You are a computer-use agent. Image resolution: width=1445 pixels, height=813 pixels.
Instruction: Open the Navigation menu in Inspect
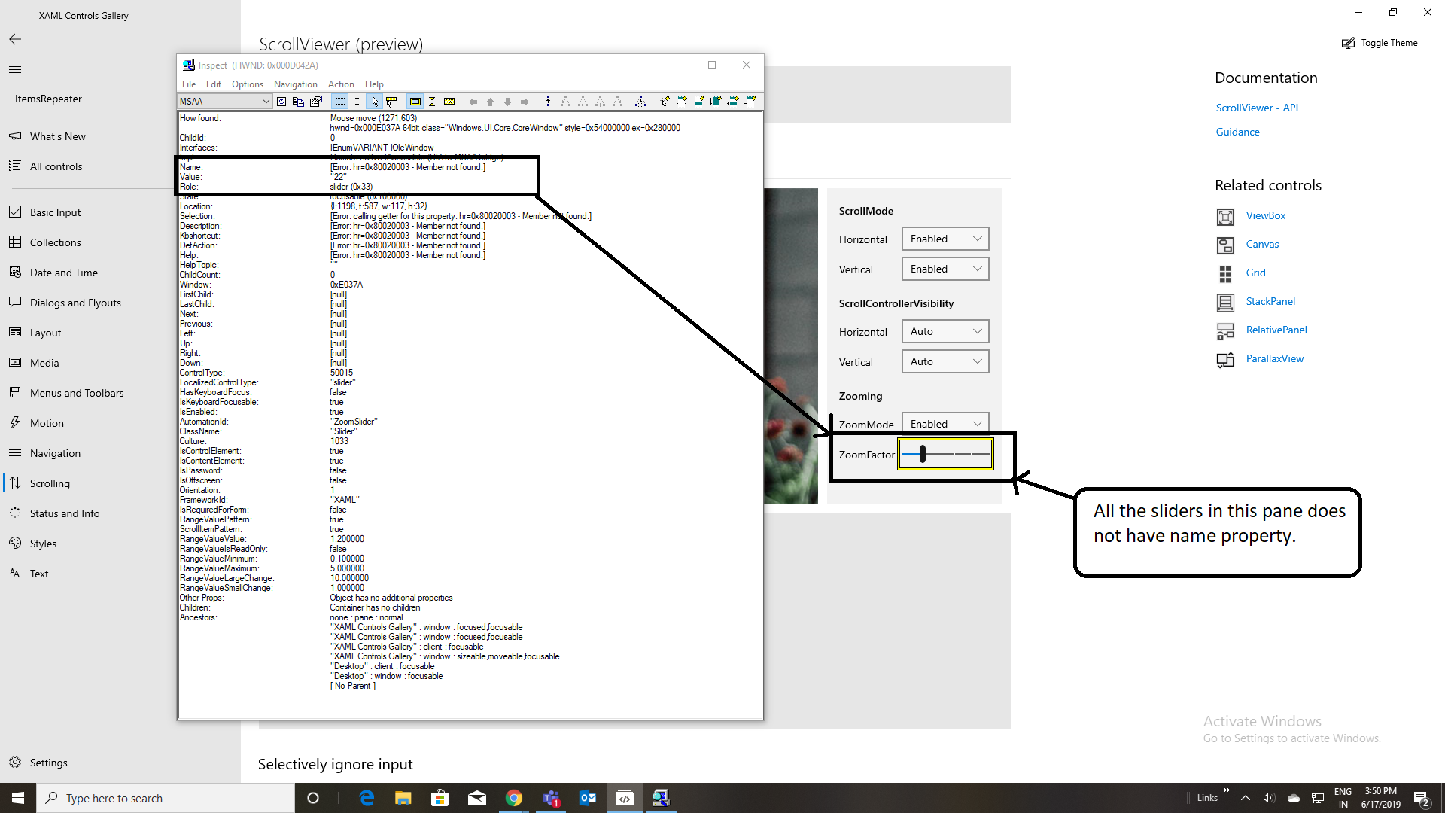tap(295, 84)
